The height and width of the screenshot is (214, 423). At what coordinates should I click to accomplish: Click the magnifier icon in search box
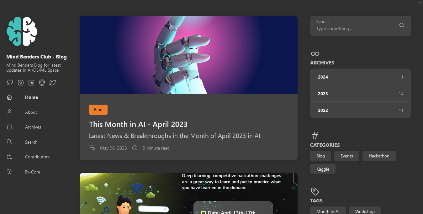tap(402, 25)
